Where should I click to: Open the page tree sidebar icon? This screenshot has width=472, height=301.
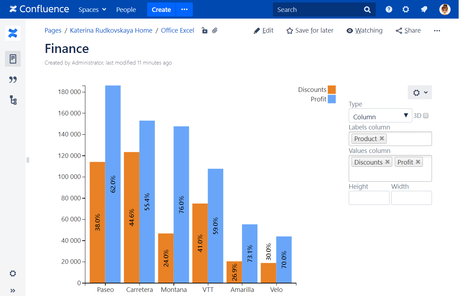tap(13, 100)
